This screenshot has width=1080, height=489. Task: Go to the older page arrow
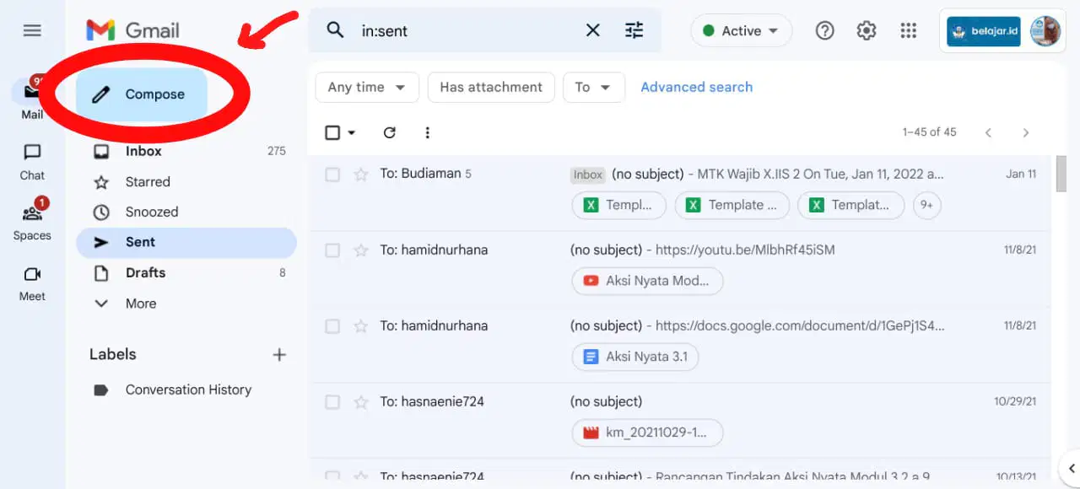pyautogui.click(x=1026, y=132)
